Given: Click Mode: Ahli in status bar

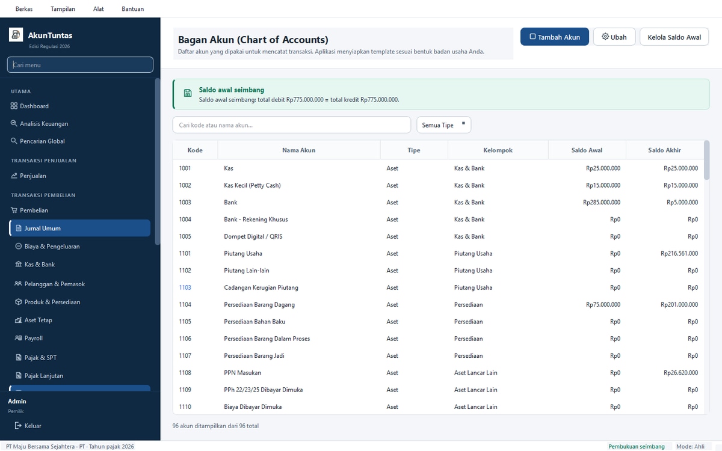Looking at the screenshot, I should [x=690, y=446].
